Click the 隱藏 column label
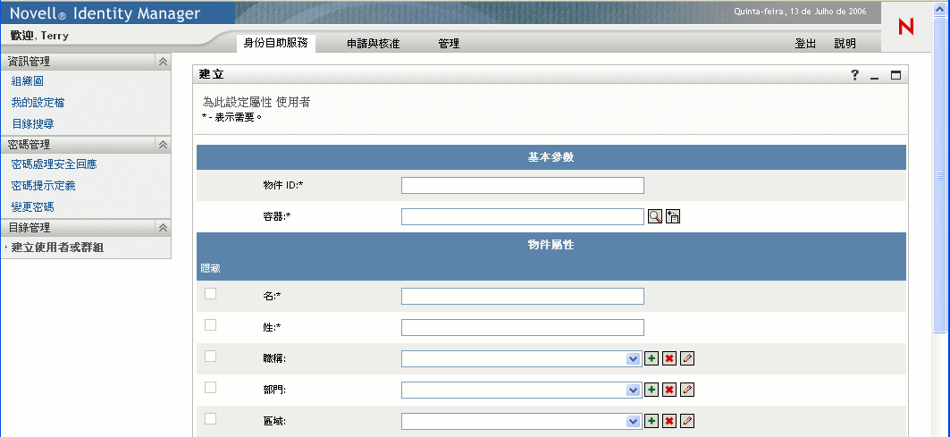Screen dimensions: 950x437 click(x=210, y=268)
